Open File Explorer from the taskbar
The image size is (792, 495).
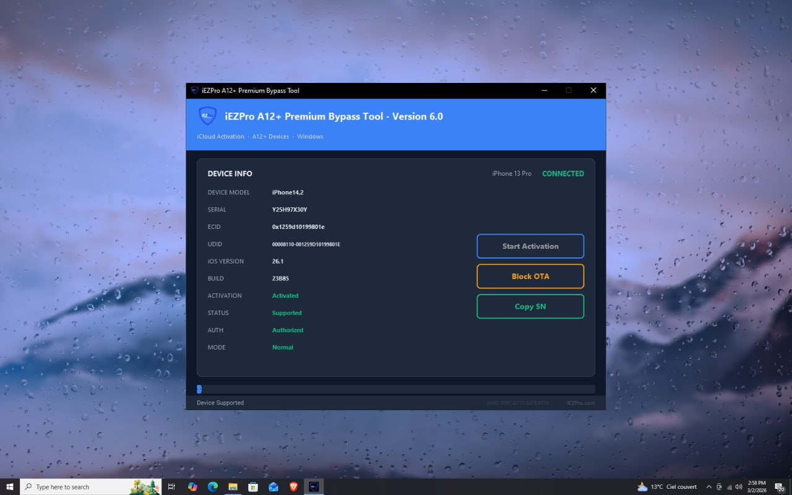point(233,487)
